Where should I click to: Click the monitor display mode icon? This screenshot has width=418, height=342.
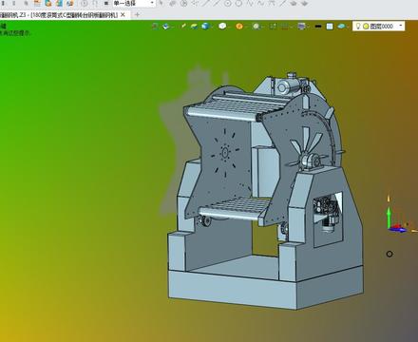coord(301,27)
